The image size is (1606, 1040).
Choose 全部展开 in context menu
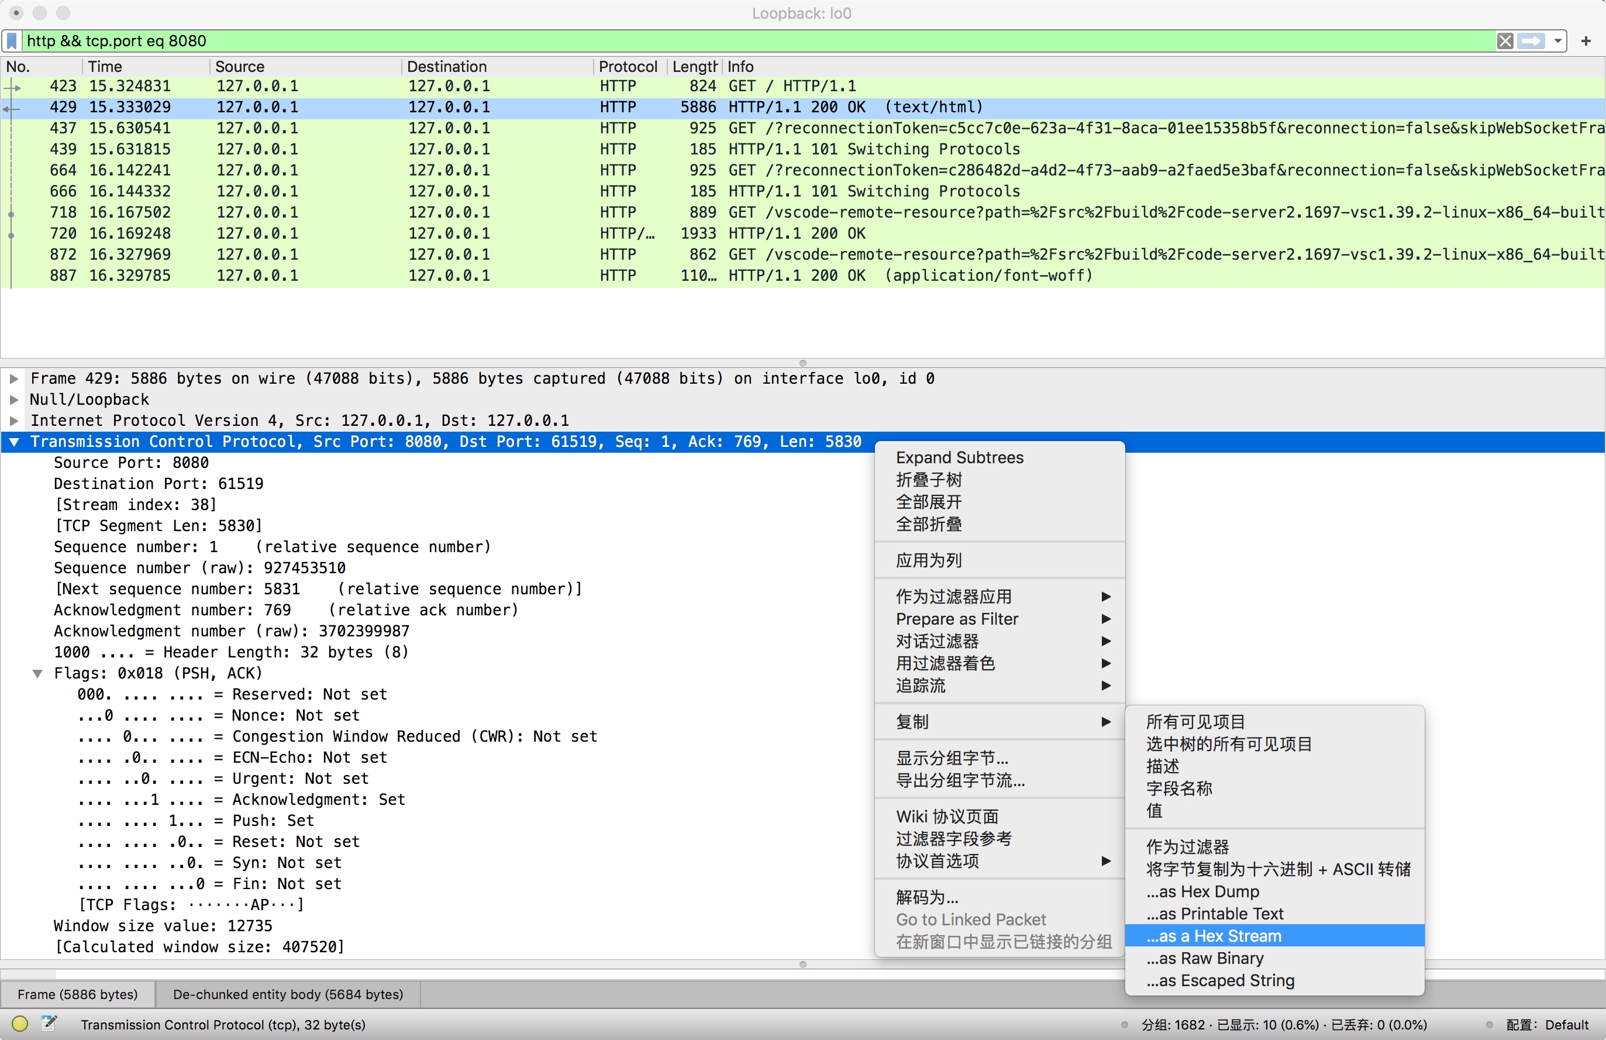coord(1000,502)
